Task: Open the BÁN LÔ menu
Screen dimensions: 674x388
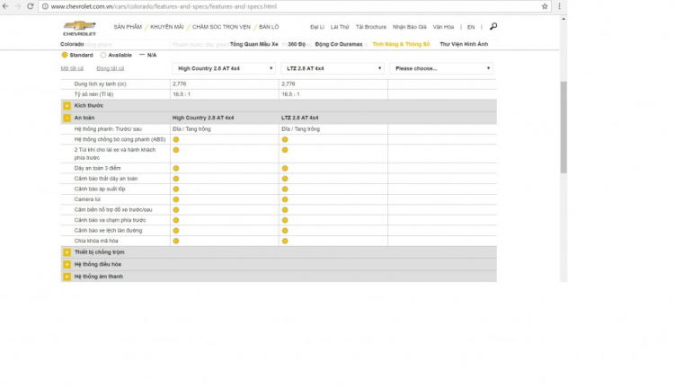Action: [269, 27]
